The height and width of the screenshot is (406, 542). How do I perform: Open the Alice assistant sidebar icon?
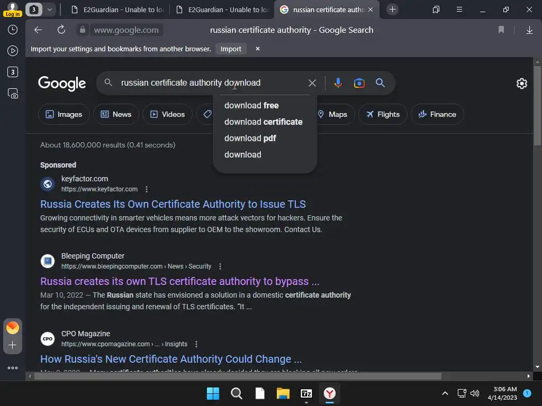click(13, 328)
